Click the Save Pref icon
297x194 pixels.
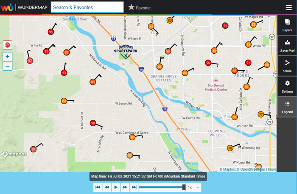[x=287, y=45]
